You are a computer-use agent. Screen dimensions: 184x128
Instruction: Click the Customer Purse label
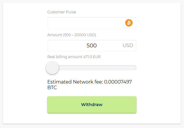[62, 12]
